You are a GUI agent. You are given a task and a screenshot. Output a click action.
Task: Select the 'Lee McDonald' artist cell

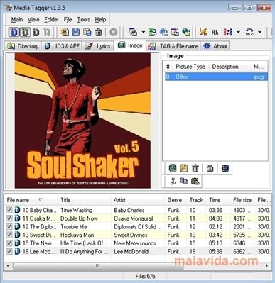(131, 252)
